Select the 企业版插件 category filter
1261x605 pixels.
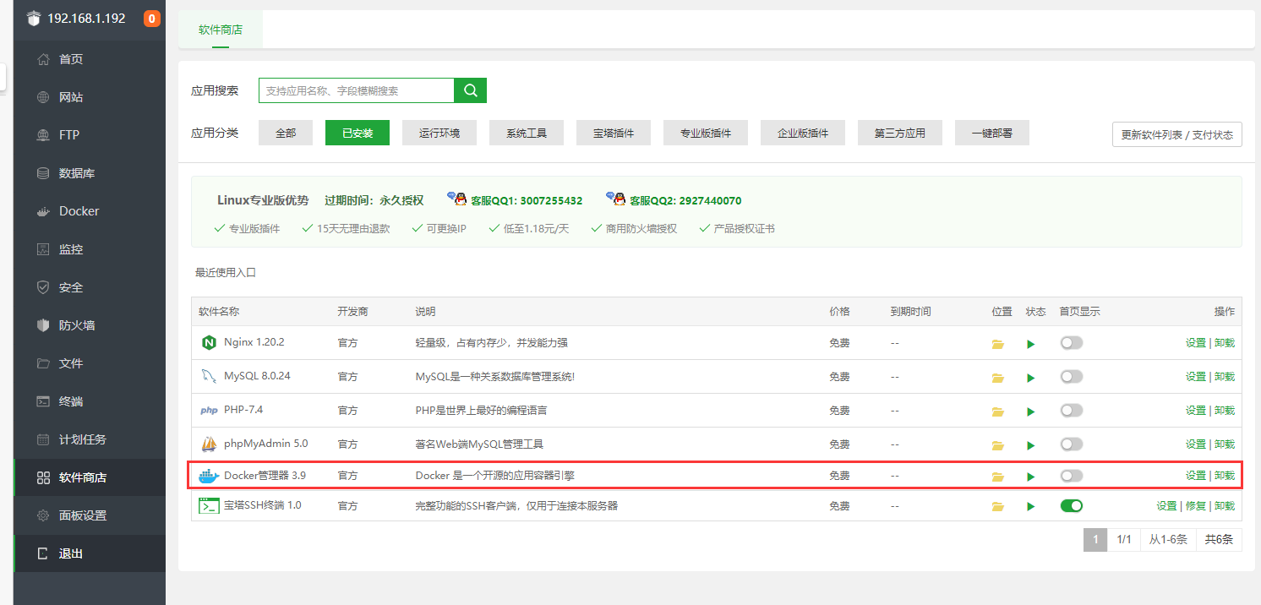click(803, 133)
